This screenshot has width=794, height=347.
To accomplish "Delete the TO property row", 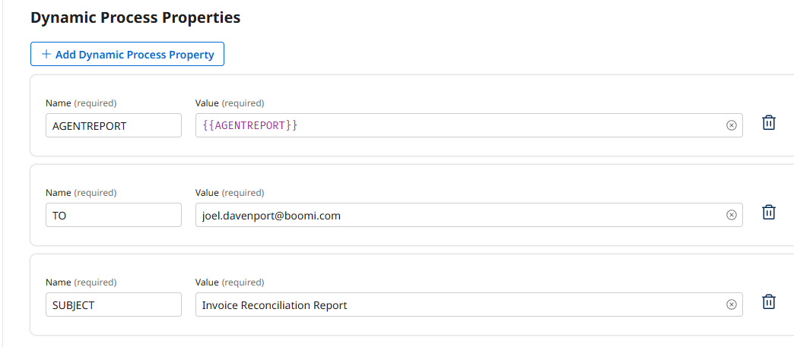I will (x=768, y=213).
